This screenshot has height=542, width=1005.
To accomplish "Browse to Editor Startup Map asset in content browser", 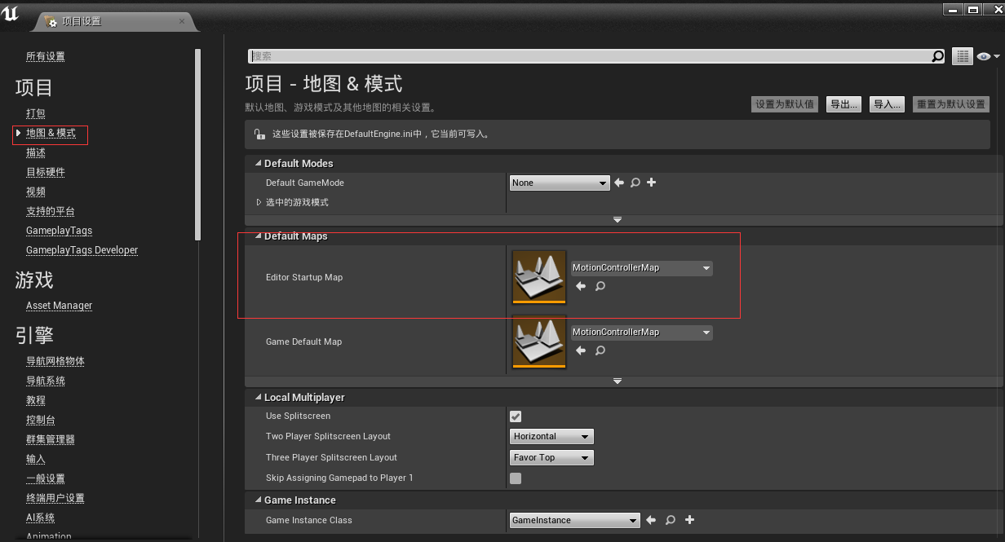I will click(600, 286).
